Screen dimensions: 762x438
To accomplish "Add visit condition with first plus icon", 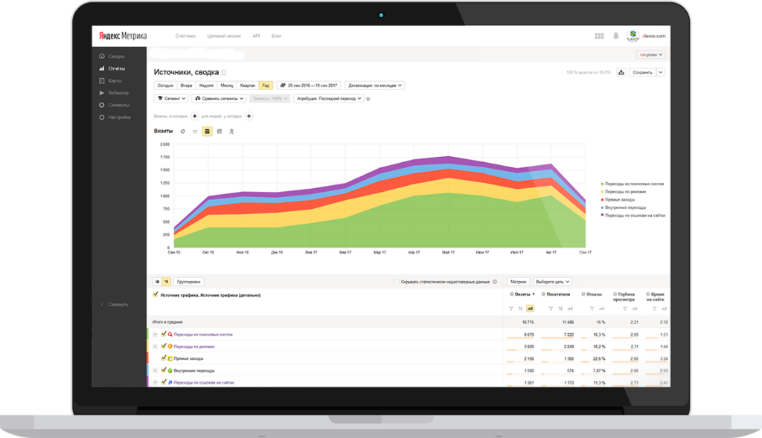I will (194, 116).
